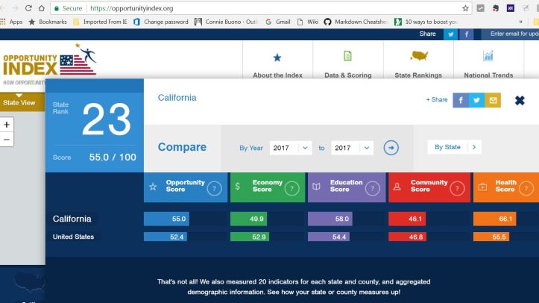Image resolution: width=539 pixels, height=303 pixels.
Task: Submit the year comparison arrow button
Action: coord(391,148)
